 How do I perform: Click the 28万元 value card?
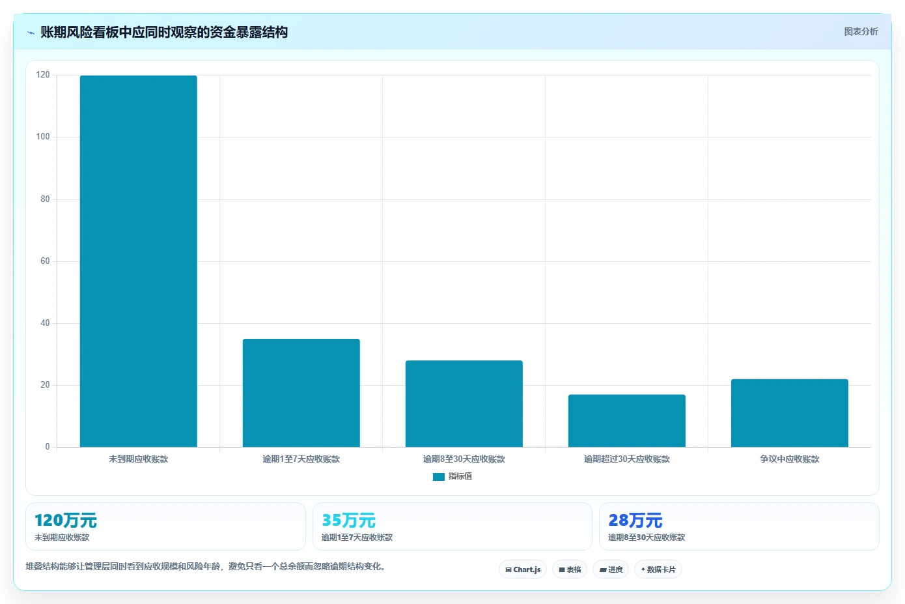tap(739, 526)
